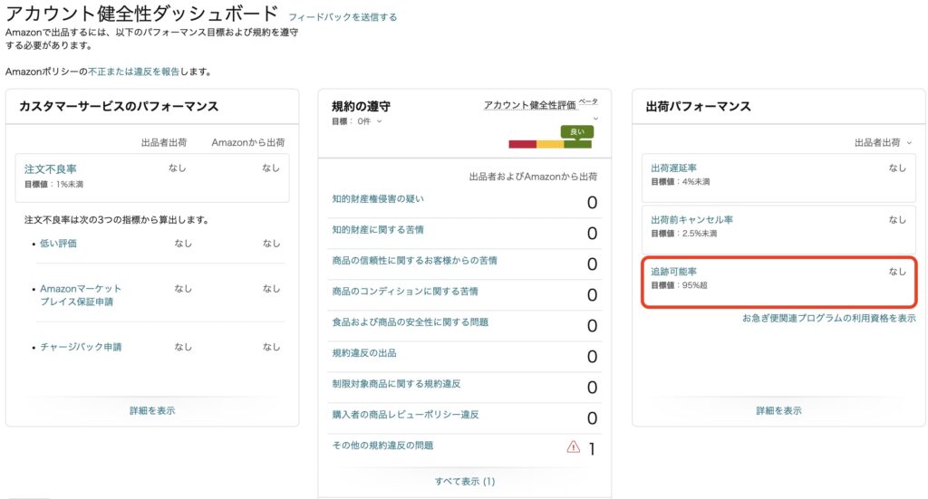928x499 pixels.
Task: Open the 不正または違反を報告 link
Action: (x=134, y=72)
